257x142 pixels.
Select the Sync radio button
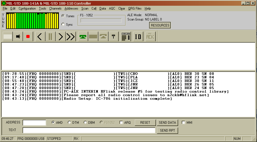tap(63, 24)
